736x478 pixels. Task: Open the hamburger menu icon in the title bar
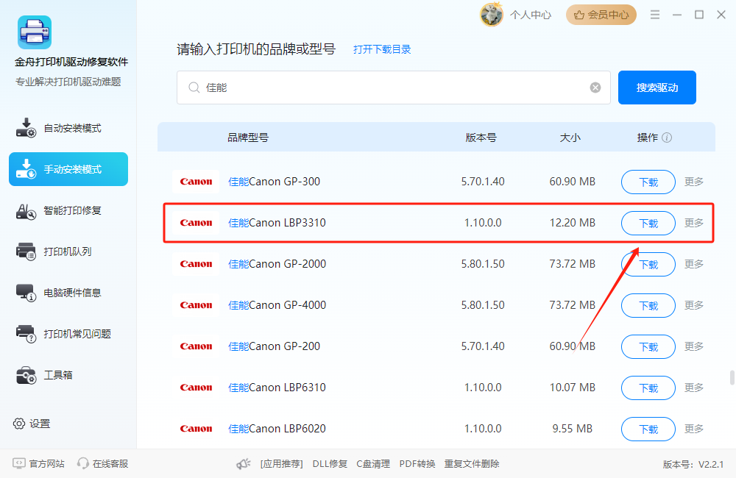655,15
